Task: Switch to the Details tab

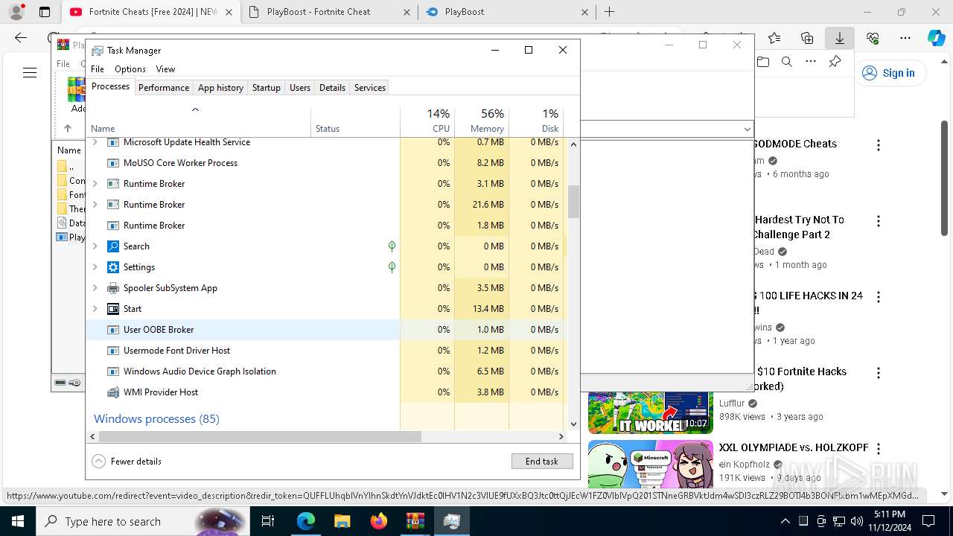Action: [332, 88]
